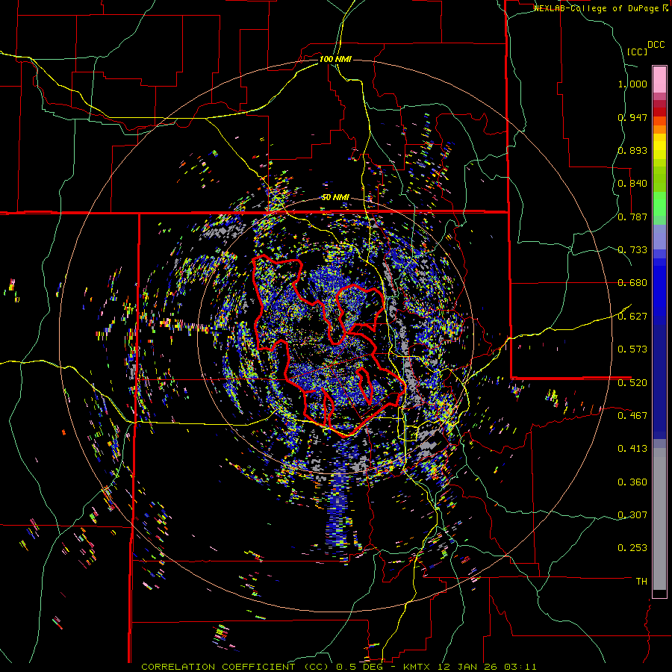Image resolution: width=672 pixels, height=672 pixels.
Task: Click the 12 JAN 26 03:11 timestamp
Action: (x=488, y=667)
